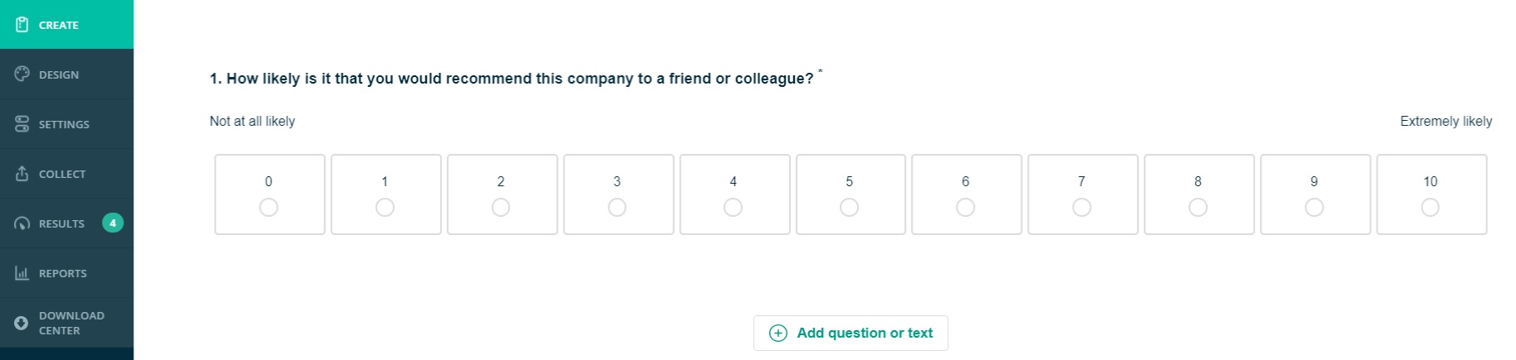Screen dimensions: 1516x360
Task: Click the Design palette icon
Action: pyautogui.click(x=22, y=74)
